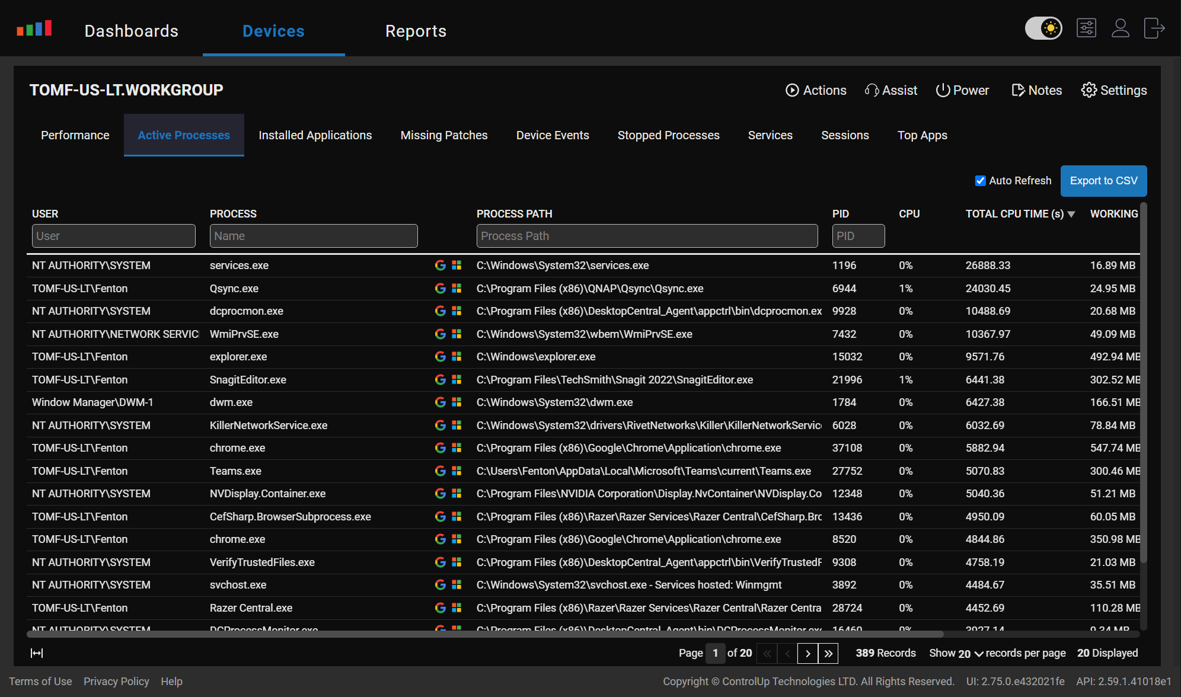Viewport: 1181px width, 697px height.
Task: Switch to the Performance tab
Action: pyautogui.click(x=75, y=135)
